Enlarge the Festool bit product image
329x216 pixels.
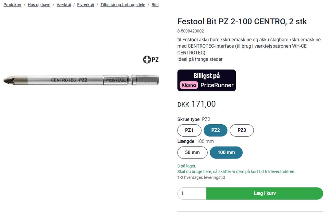pos(81,80)
